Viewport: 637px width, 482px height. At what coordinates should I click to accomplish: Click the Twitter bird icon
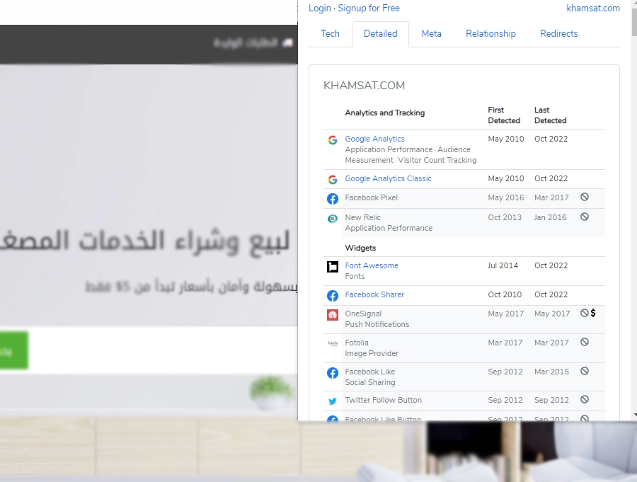coord(333,401)
